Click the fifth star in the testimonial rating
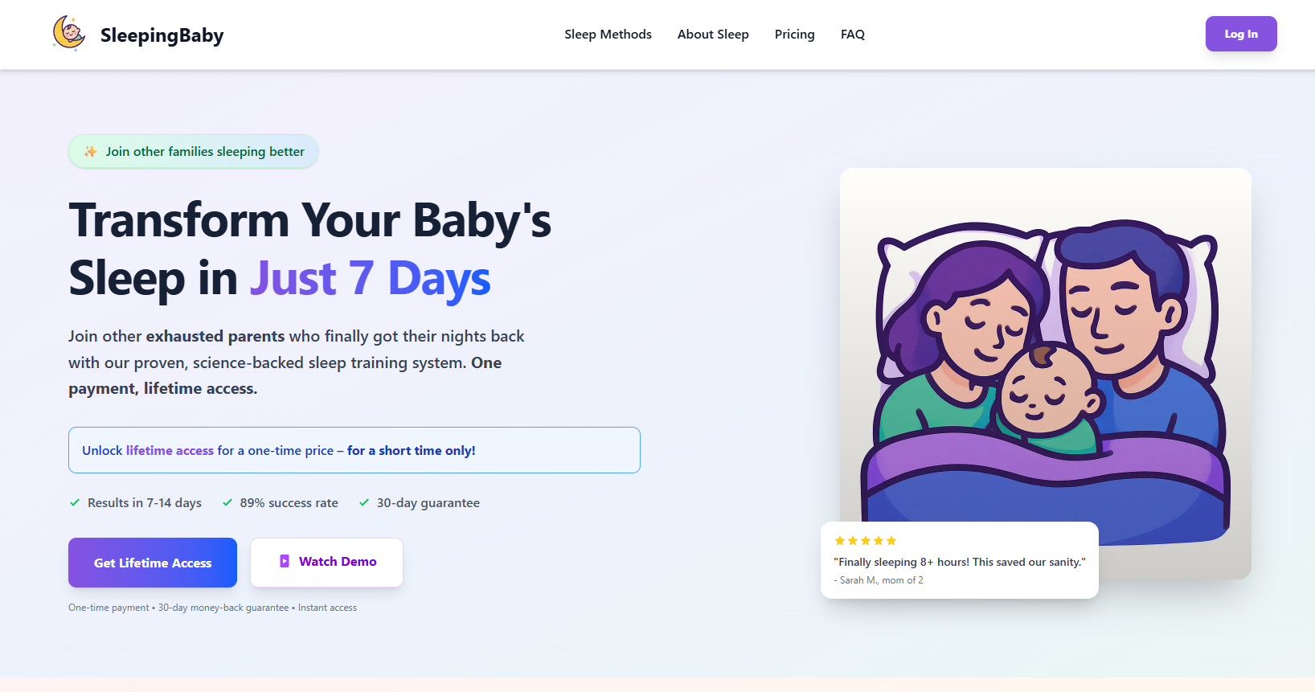 891,540
